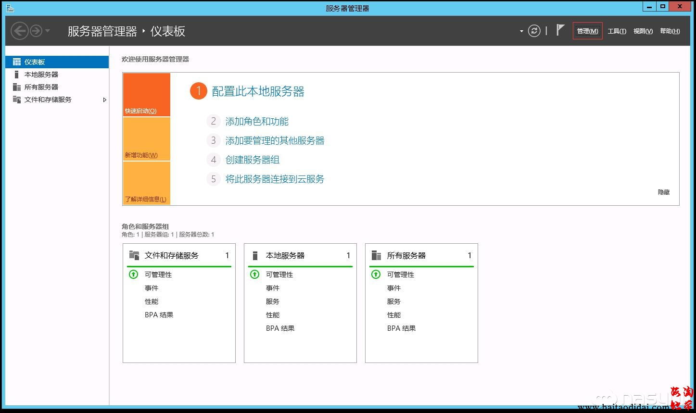Hide the welcome panel via 隐藏
Viewport: 696px width, 413px height.
[663, 192]
